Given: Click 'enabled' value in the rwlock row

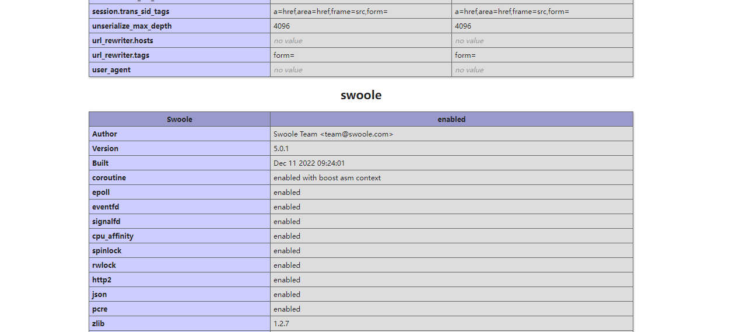Looking at the screenshot, I should click(287, 265).
